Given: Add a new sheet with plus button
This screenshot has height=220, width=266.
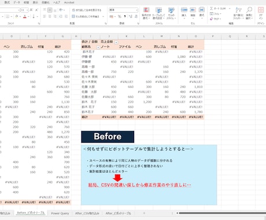Looking at the screenshot, I should tap(144, 213).
